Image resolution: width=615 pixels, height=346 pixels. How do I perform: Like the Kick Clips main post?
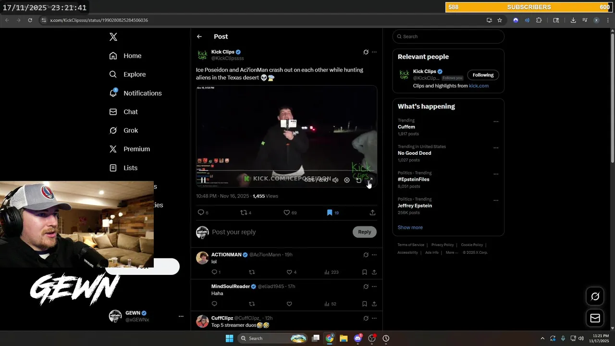point(287,212)
